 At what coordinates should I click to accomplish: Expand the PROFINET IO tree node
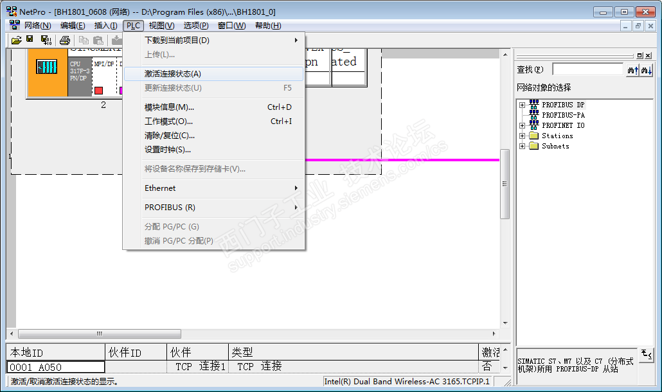[523, 125]
